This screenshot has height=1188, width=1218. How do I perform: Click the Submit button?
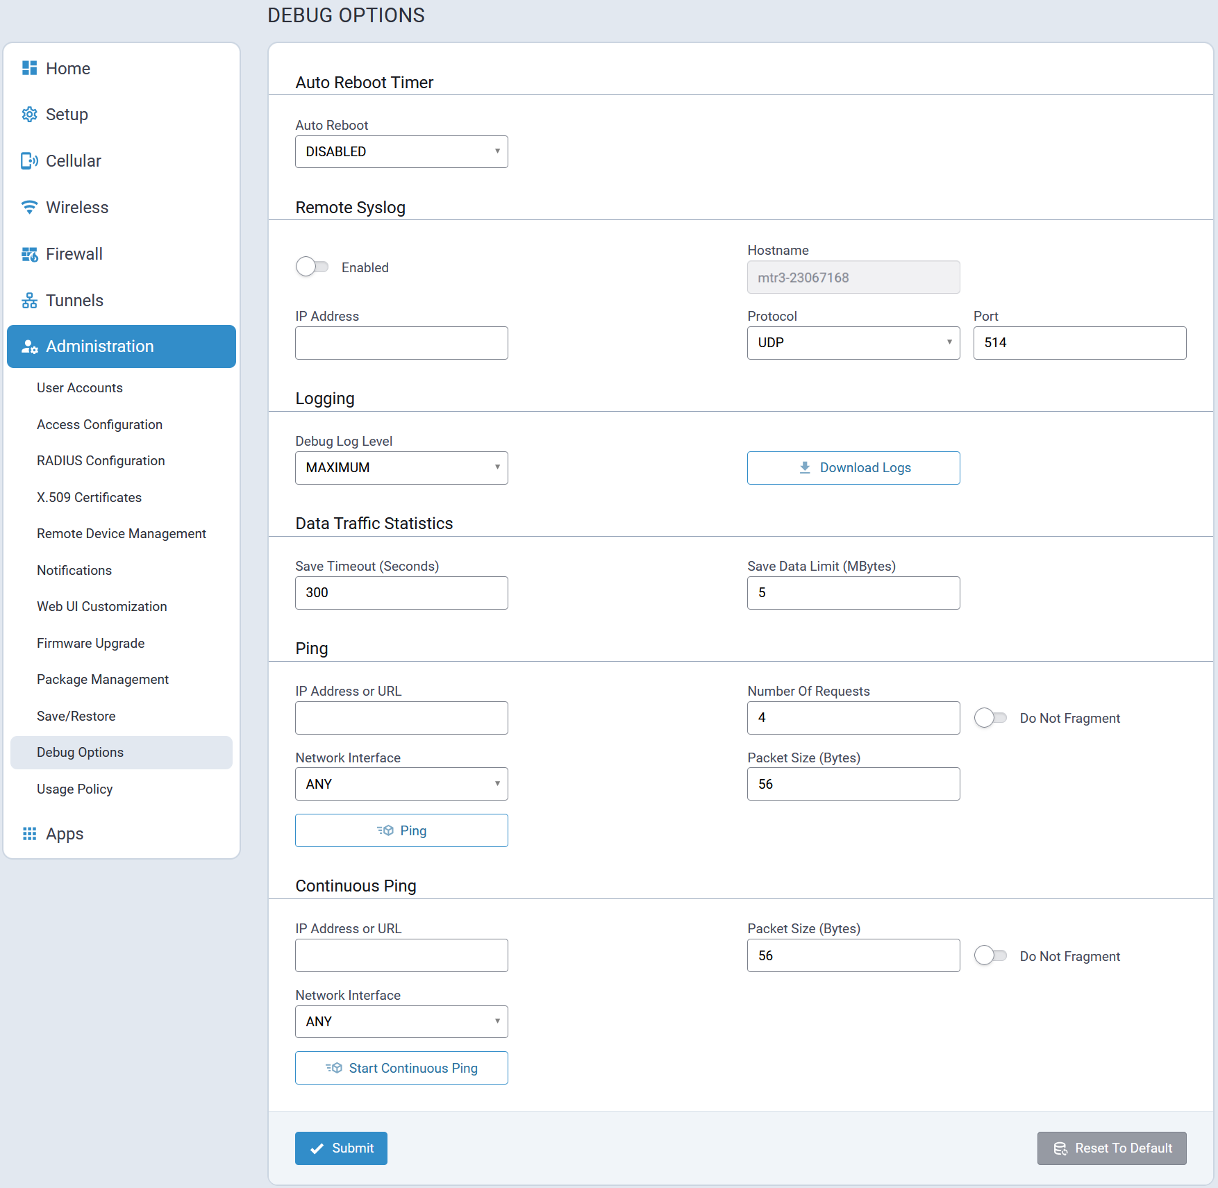[341, 1148]
